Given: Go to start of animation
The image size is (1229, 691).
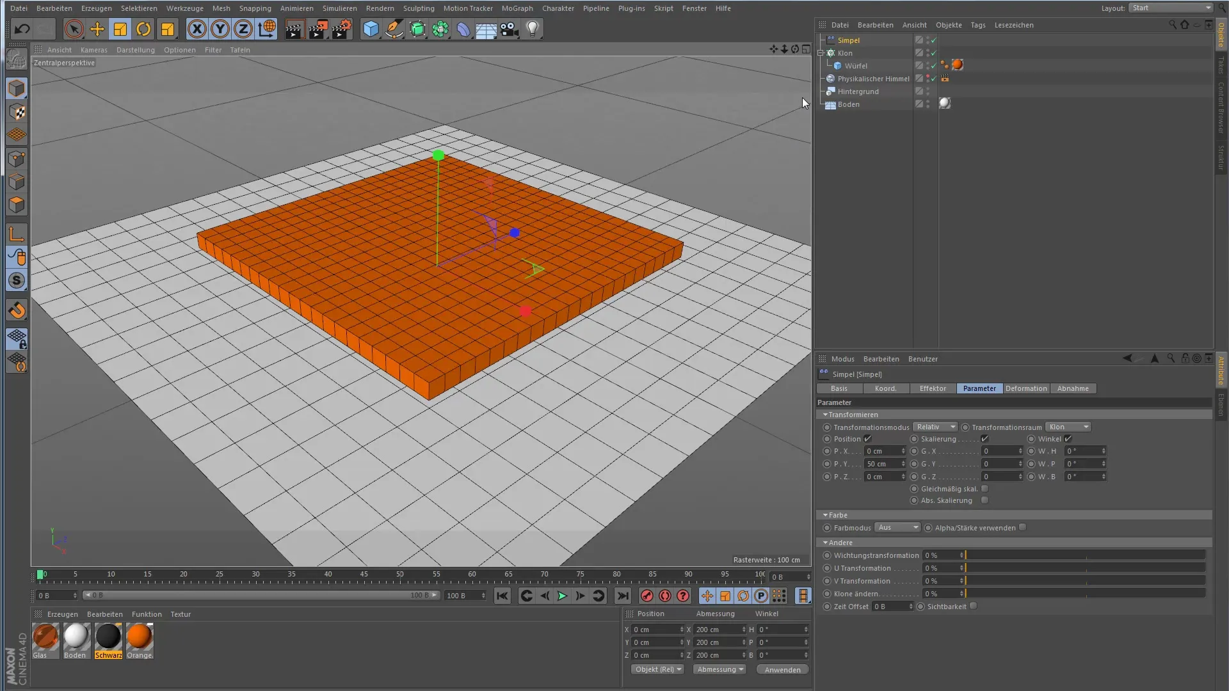Looking at the screenshot, I should (502, 596).
